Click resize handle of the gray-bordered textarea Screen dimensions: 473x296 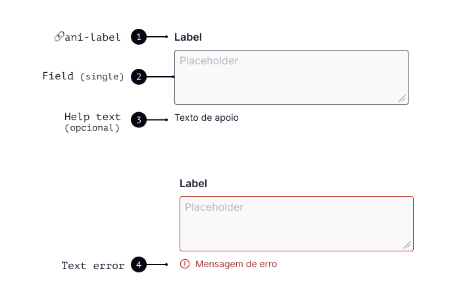tap(402, 98)
